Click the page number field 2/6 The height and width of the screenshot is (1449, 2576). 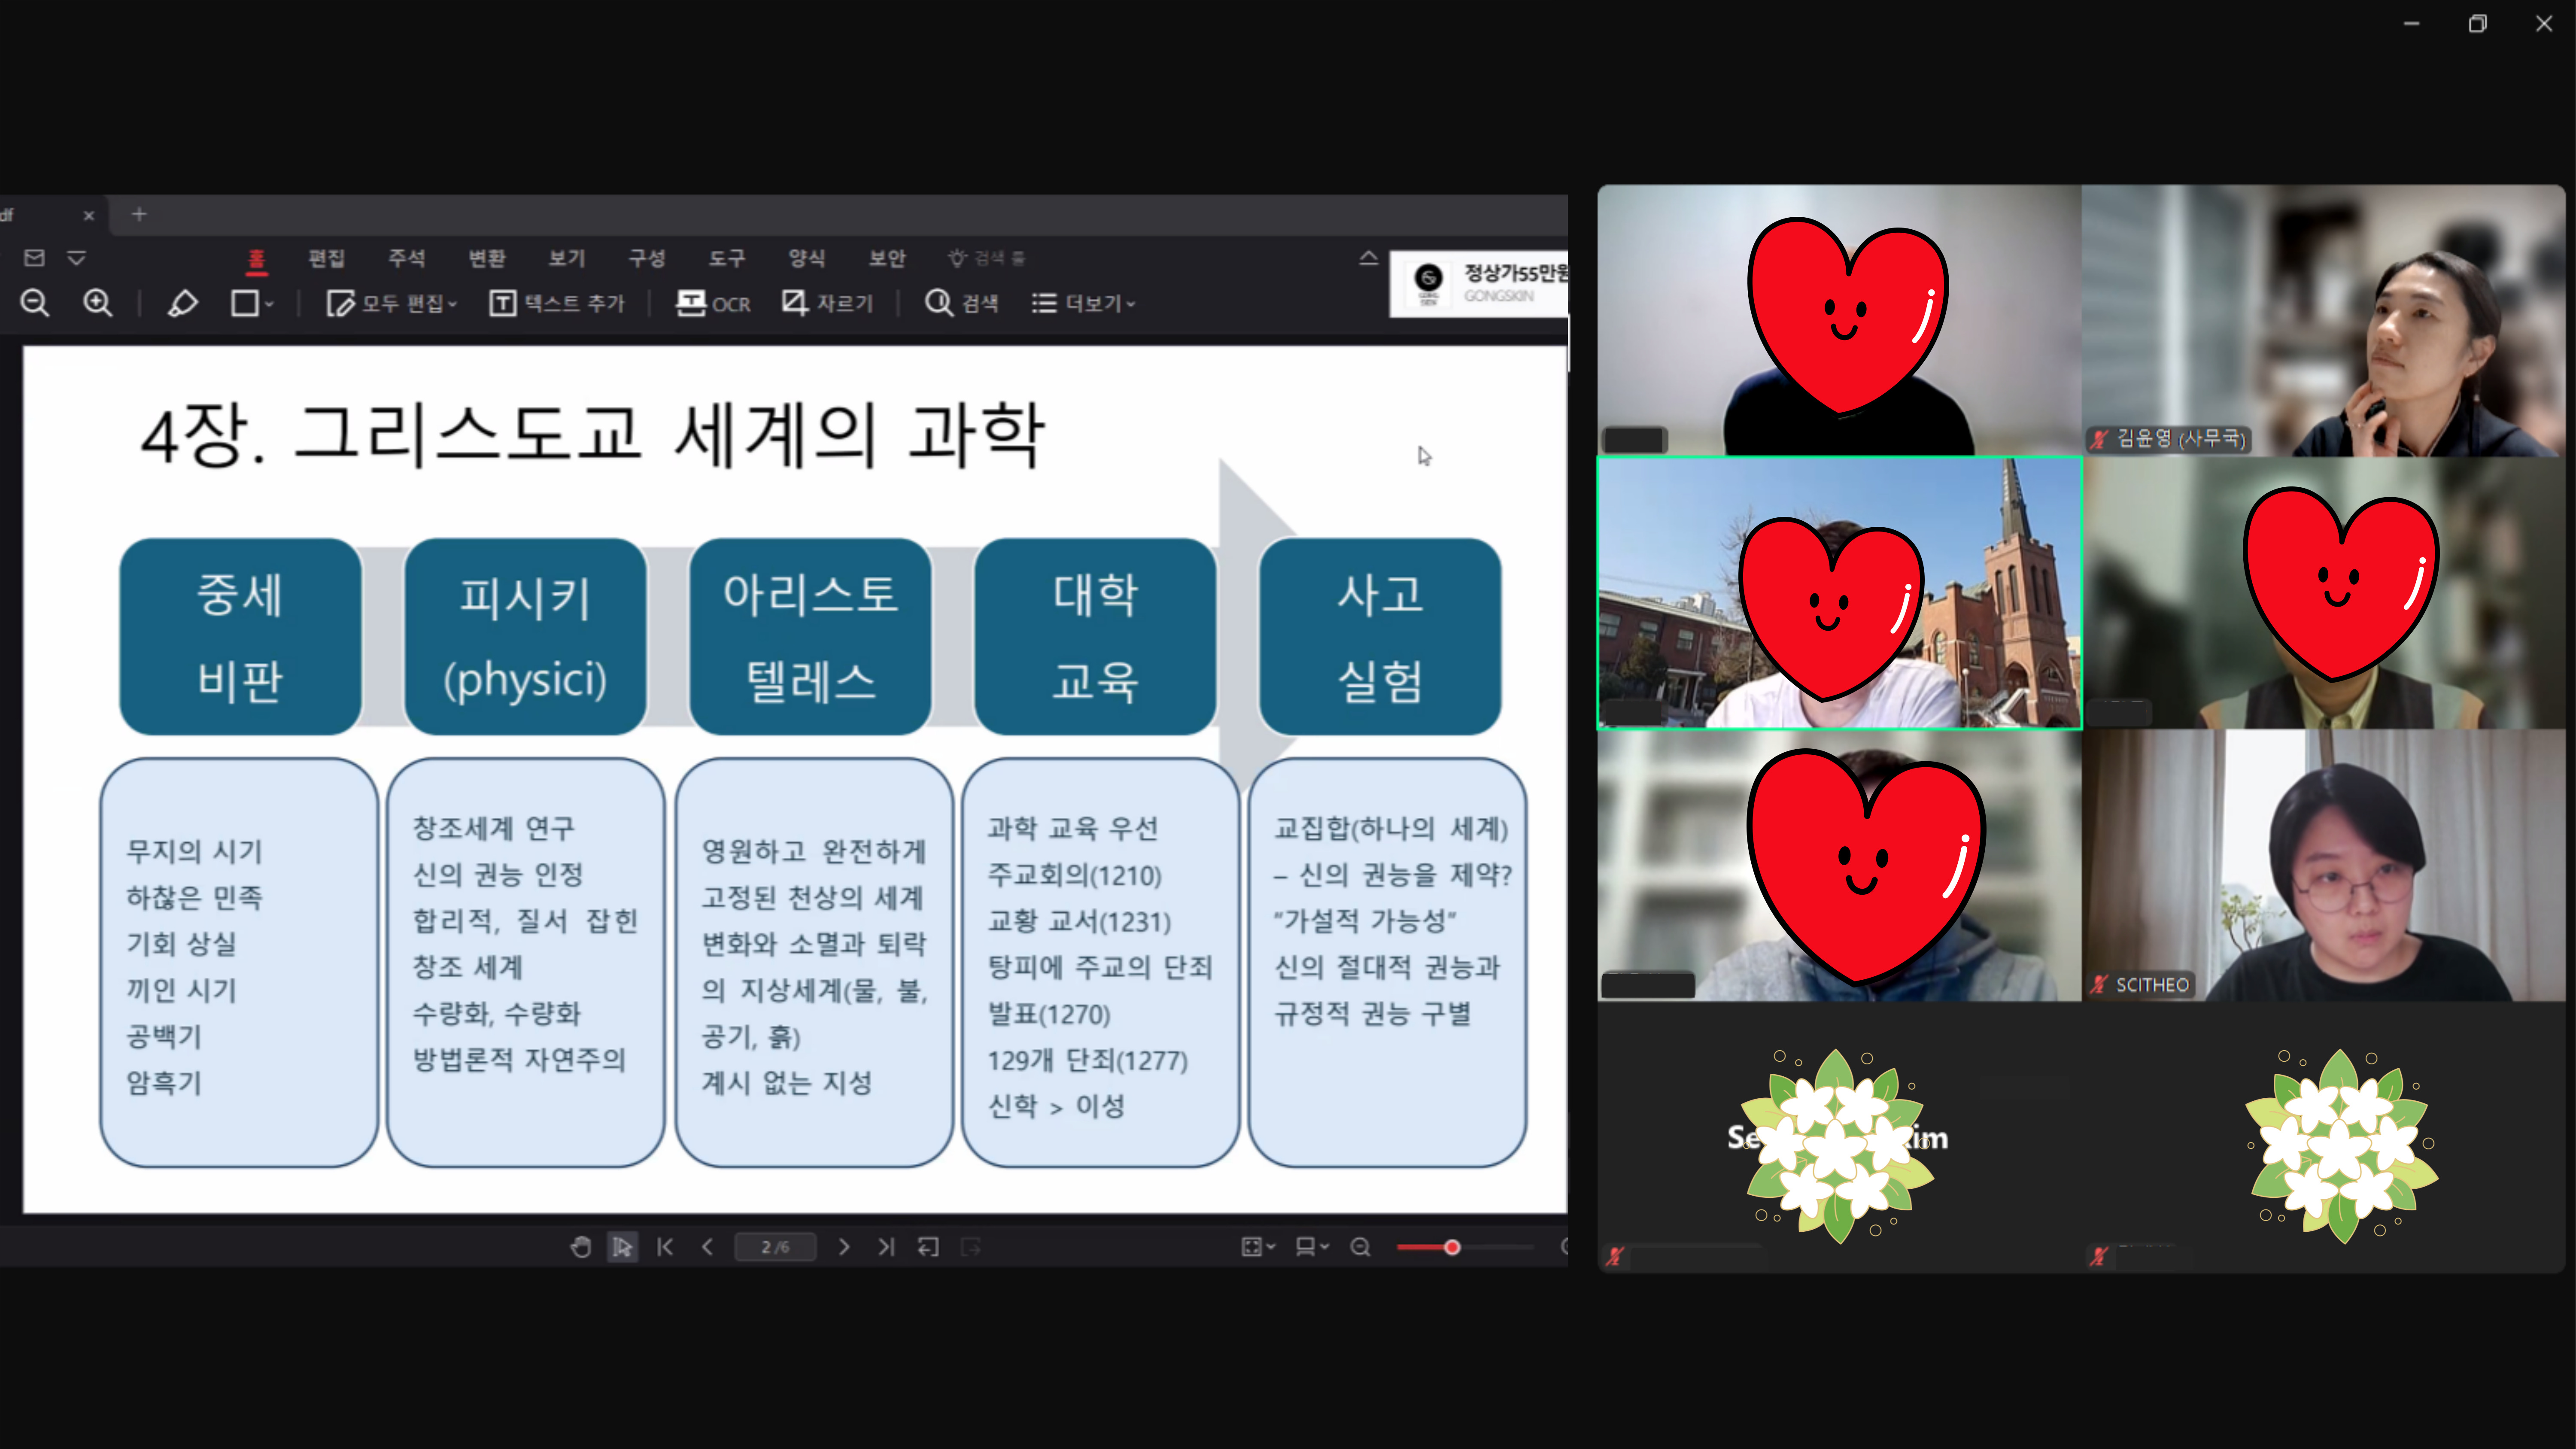tap(775, 1247)
